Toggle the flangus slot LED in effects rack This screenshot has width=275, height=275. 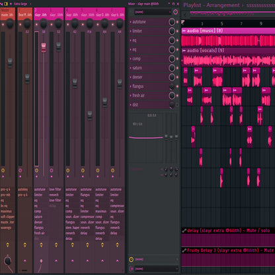(x=177, y=87)
